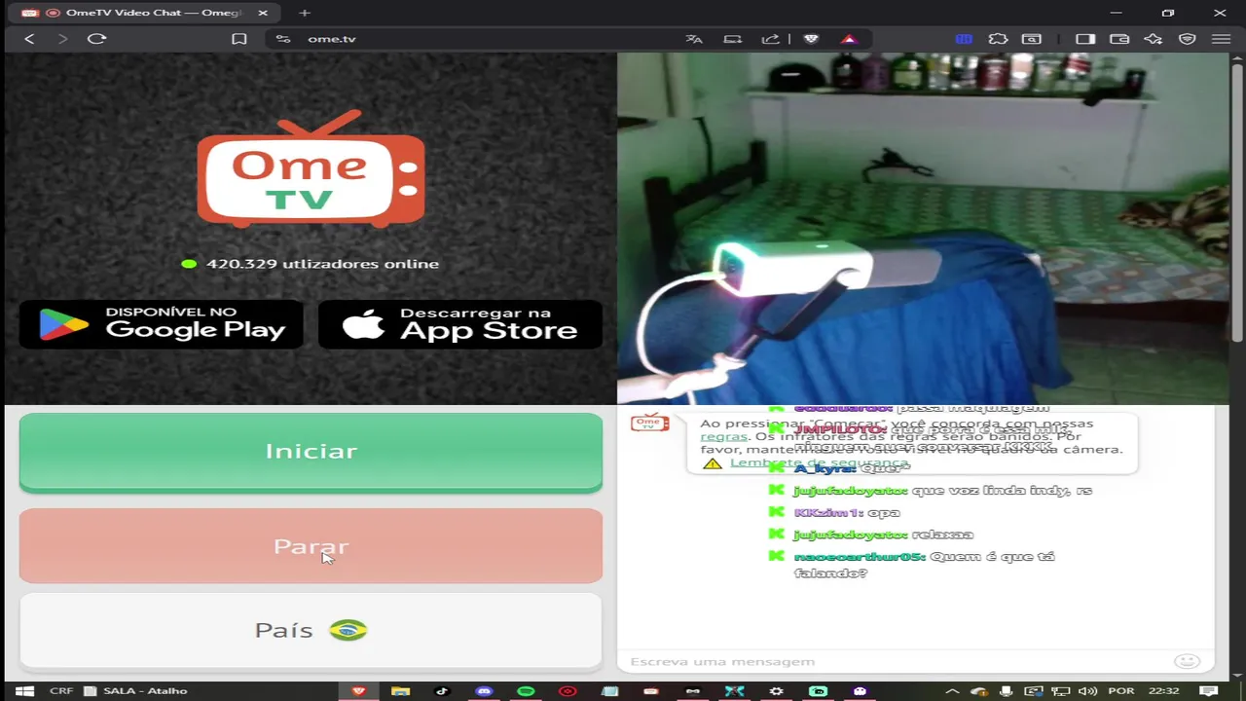Viewport: 1246px width, 701px height.
Task: Click the translate page icon in address bar
Action: (694, 39)
